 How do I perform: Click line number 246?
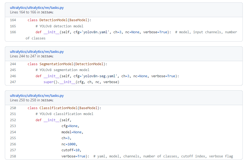[x=13, y=76]
